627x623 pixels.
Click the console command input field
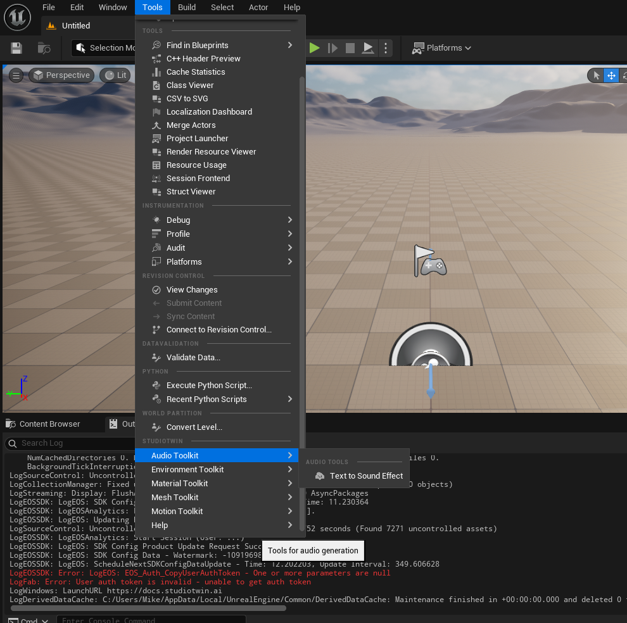click(151, 619)
